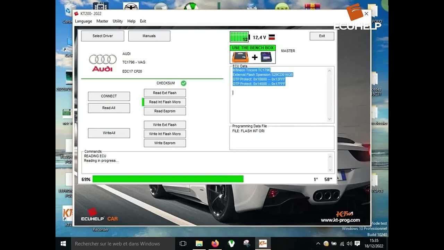
Task: Click the KT200 taskbar icon
Action: (x=263, y=244)
